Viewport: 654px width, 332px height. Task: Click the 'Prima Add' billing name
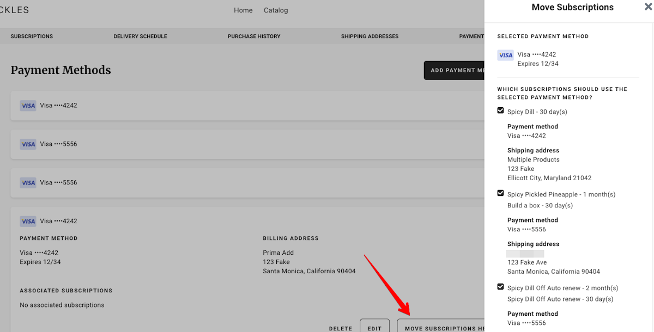[278, 253]
